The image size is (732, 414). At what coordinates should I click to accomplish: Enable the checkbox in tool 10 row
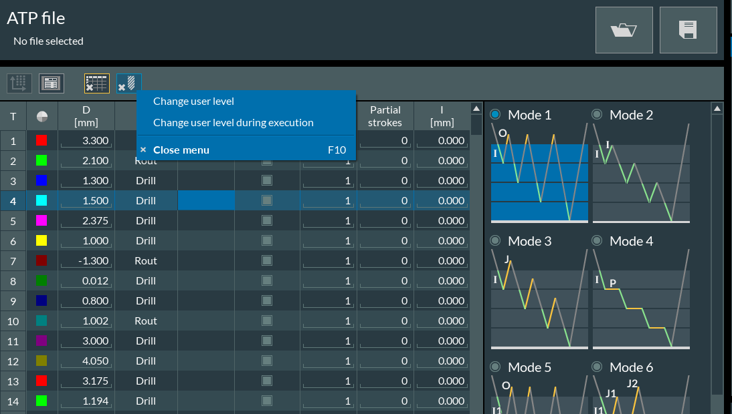coord(267,321)
